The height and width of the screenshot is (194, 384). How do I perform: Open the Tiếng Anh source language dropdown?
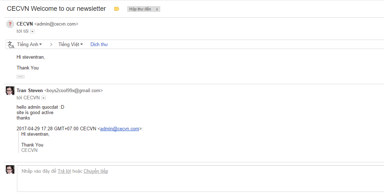pos(30,45)
